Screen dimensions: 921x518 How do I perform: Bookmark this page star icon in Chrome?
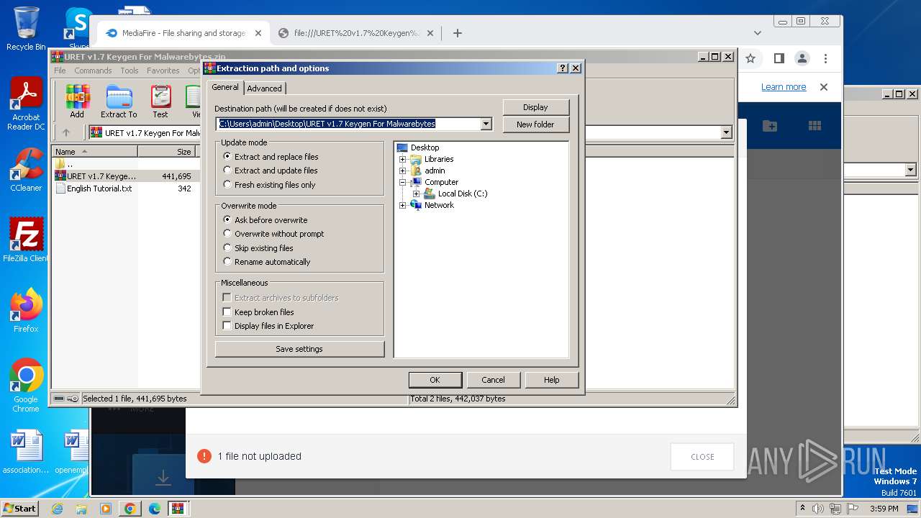click(x=750, y=58)
